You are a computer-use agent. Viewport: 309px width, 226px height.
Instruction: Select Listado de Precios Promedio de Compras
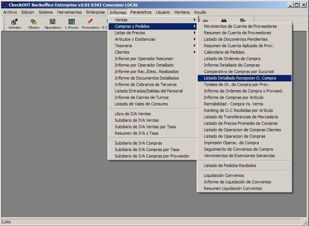tap(245, 124)
